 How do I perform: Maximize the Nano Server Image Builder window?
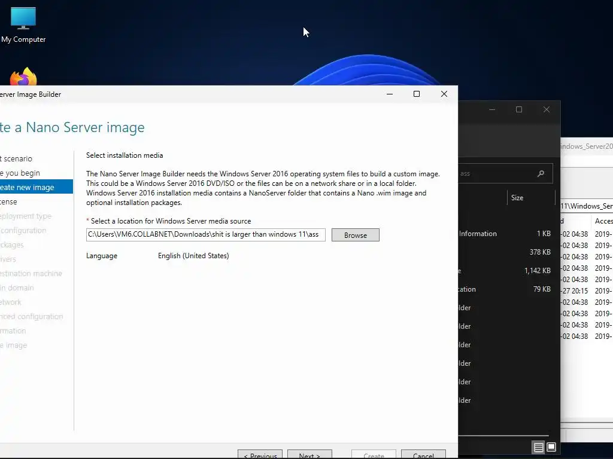click(417, 94)
